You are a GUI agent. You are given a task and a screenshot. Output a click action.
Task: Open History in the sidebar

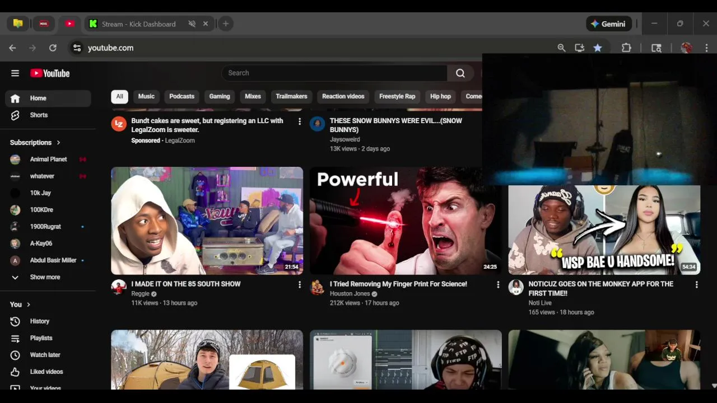[48, 321]
